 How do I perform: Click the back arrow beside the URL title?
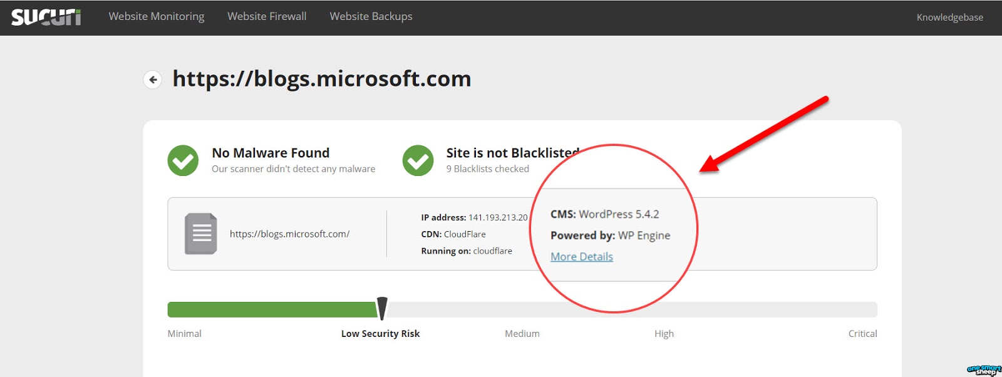click(153, 80)
